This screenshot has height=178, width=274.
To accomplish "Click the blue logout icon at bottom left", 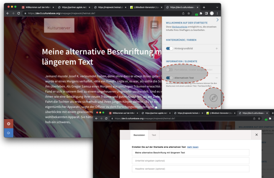I will point(9,133).
